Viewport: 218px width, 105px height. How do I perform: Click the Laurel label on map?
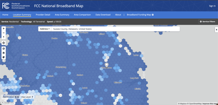click(x=85, y=88)
